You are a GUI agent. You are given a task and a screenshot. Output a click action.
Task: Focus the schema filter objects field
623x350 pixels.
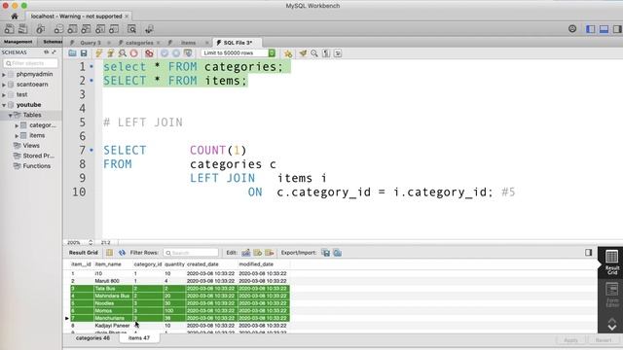pyautogui.click(x=30, y=63)
